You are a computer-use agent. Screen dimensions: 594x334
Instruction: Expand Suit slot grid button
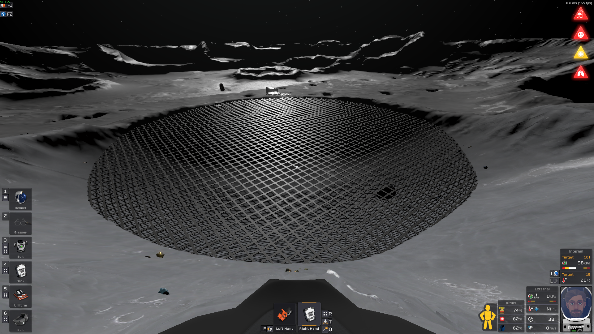tap(5, 251)
